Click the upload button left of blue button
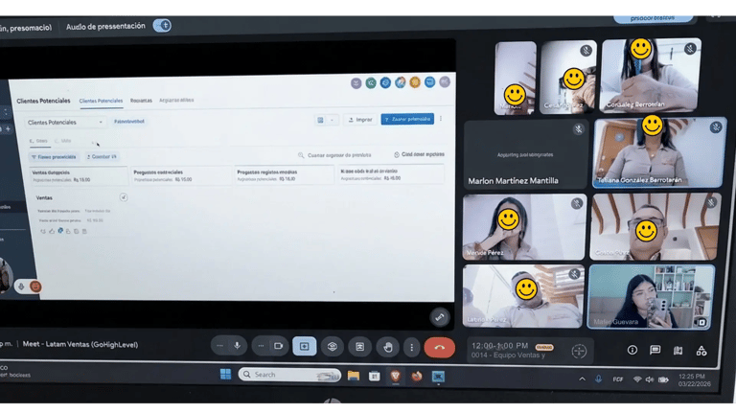The image size is (736, 413). pyautogui.click(x=360, y=120)
